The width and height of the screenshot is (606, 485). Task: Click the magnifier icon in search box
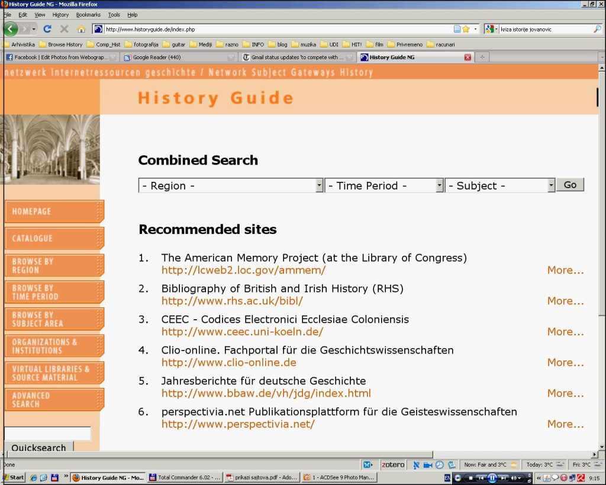pos(597,28)
